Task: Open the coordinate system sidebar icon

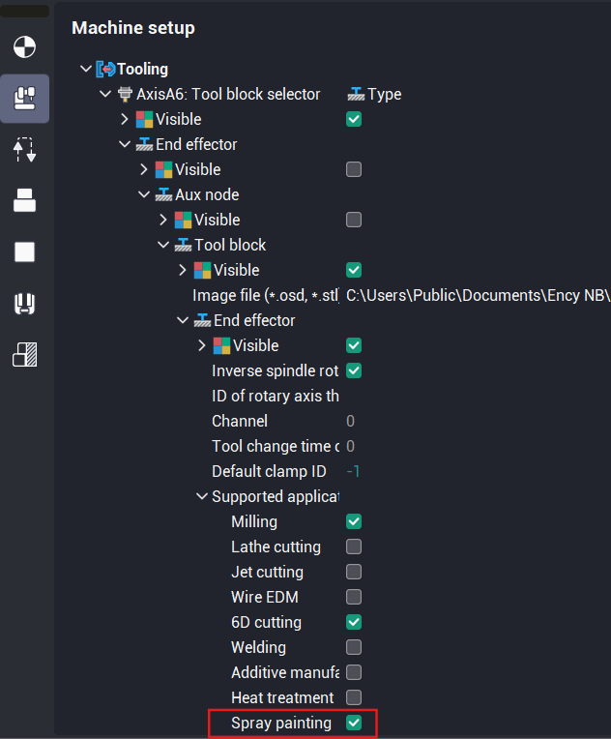Action: coord(25,46)
